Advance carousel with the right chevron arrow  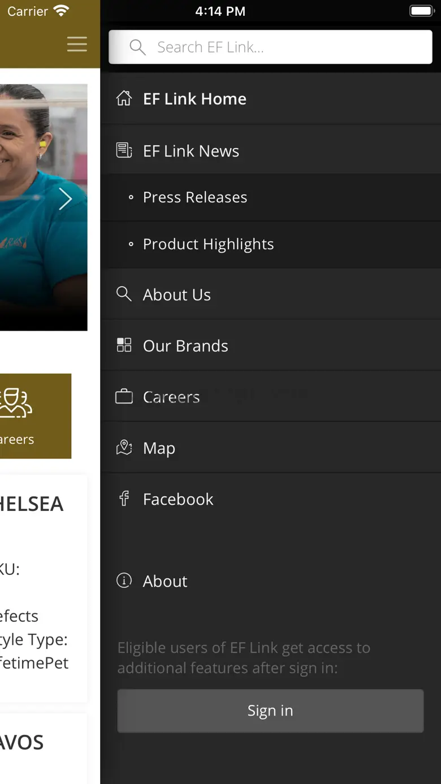(66, 198)
